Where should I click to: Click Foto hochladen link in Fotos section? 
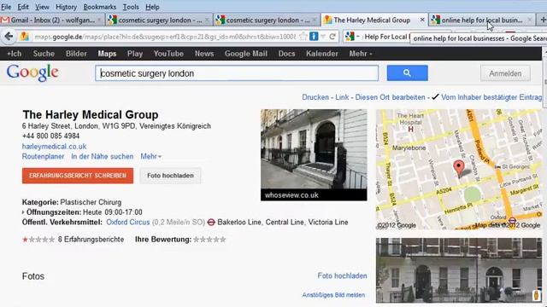click(x=342, y=275)
